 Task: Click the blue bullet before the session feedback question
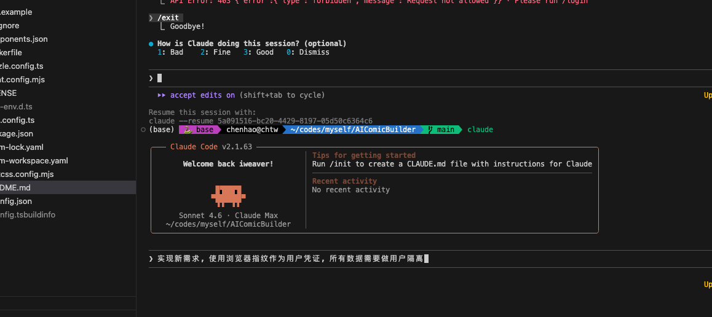(151, 44)
